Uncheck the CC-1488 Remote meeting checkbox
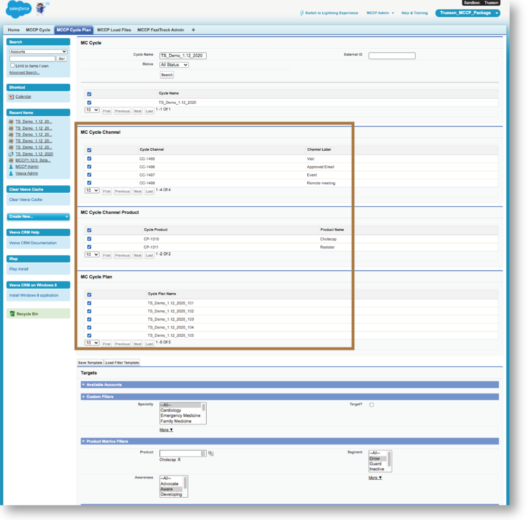Viewport: 528px width, 520px height. coord(89,183)
